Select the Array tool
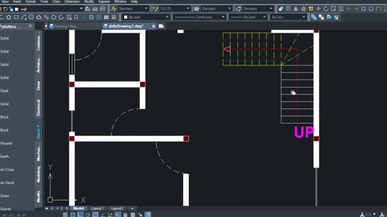Viewport: 387px width, 217px height. point(311,9)
